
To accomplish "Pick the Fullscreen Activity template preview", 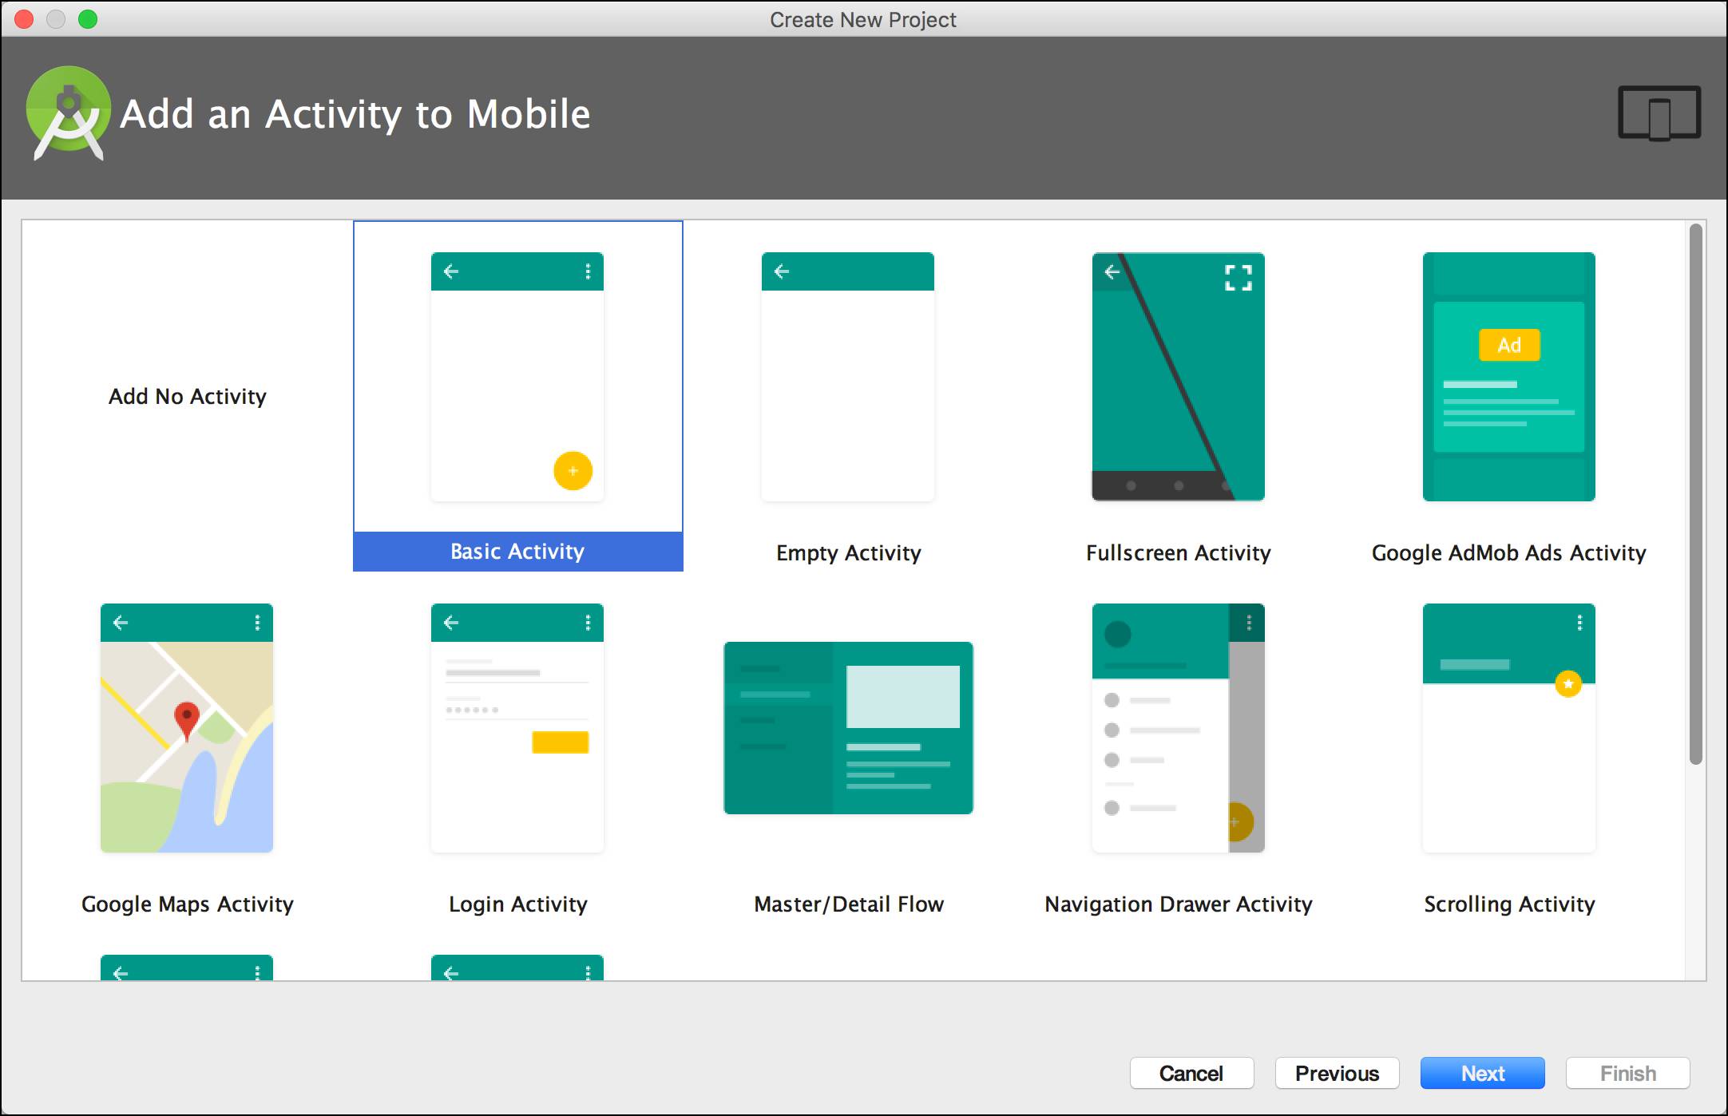I will tap(1179, 377).
